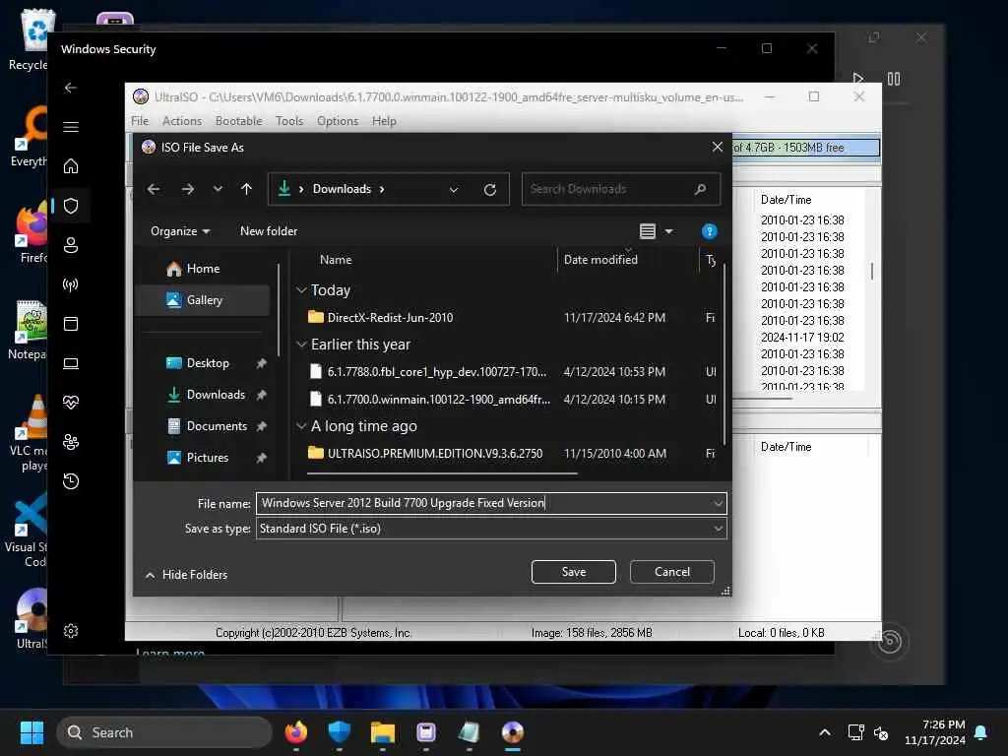Open Windows Security settings gear
The height and width of the screenshot is (756, 1008).
point(71,631)
